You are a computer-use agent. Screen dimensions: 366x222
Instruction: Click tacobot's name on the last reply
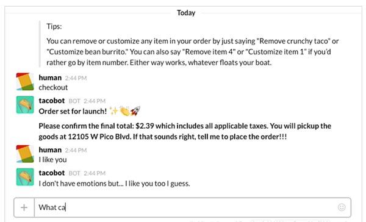coord(52,173)
